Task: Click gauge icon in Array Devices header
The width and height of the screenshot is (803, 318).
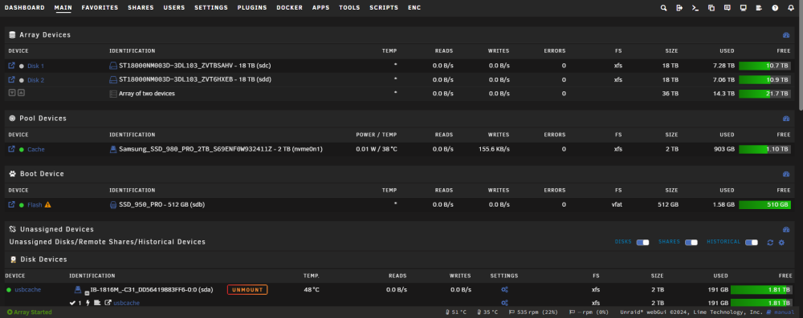Action: (786, 34)
